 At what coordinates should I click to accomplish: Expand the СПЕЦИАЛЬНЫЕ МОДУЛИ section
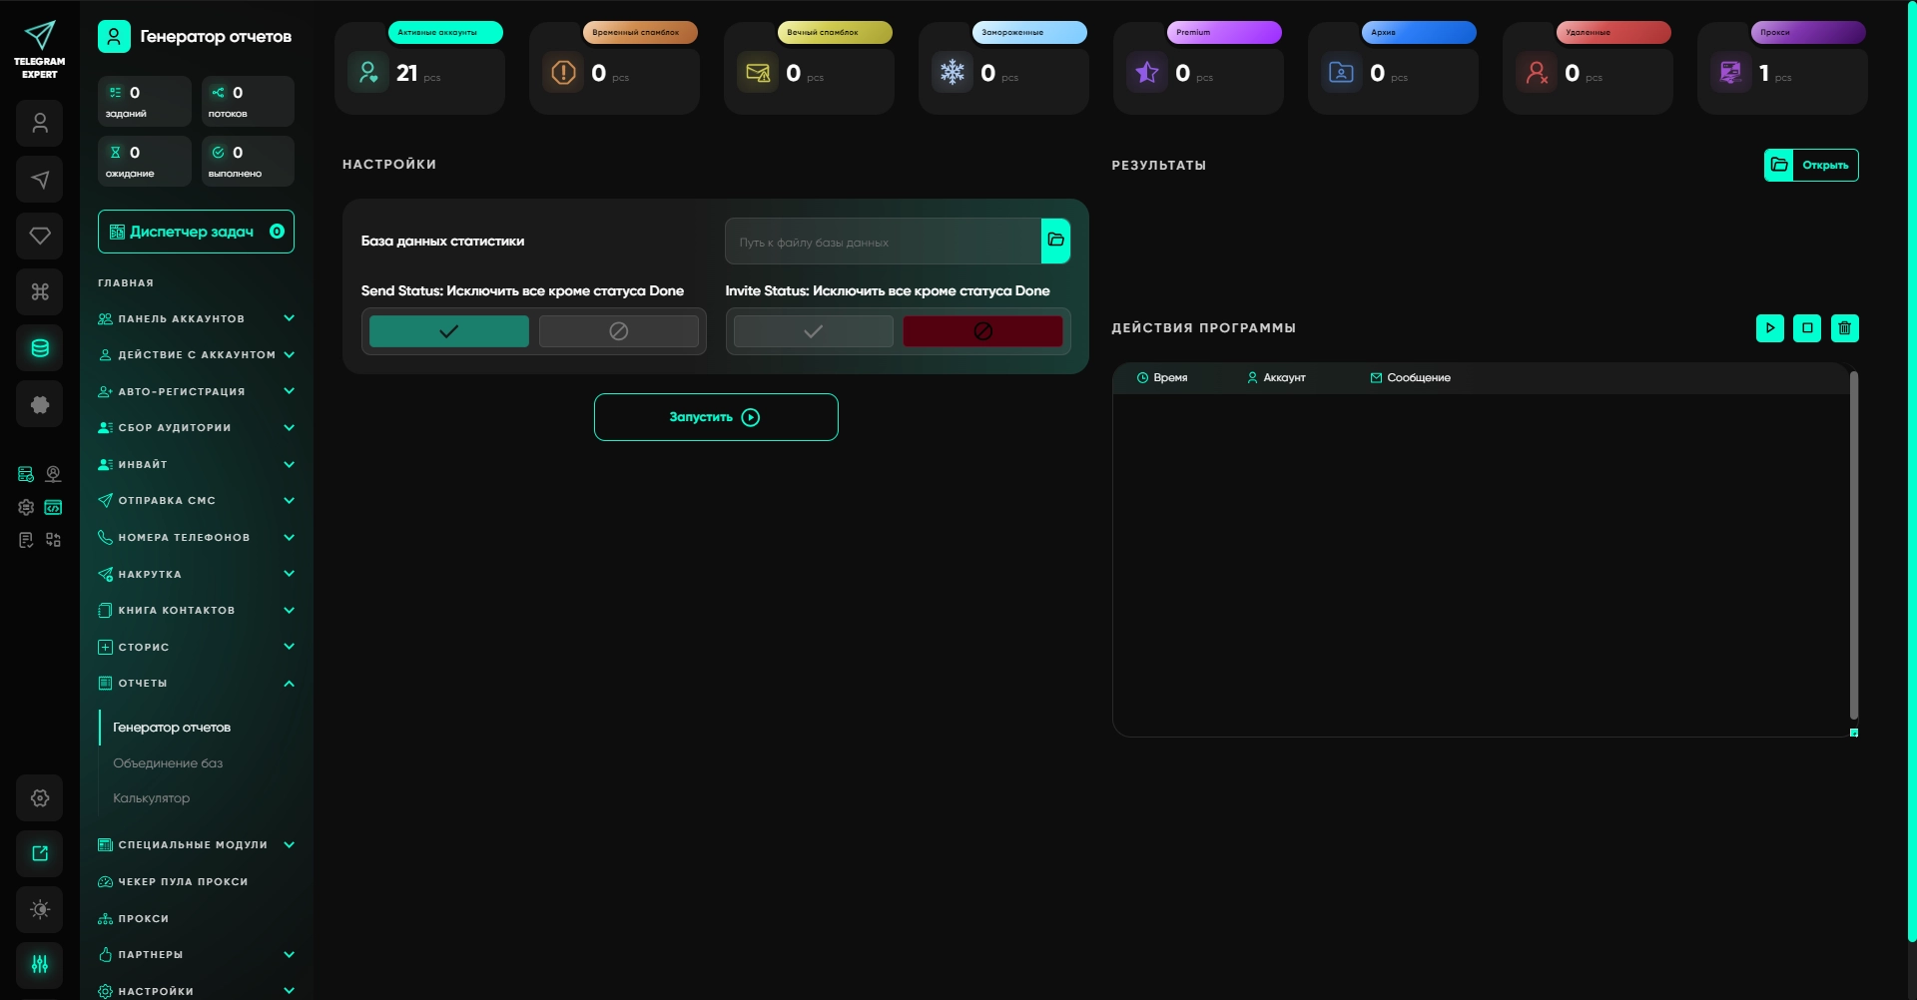click(196, 844)
